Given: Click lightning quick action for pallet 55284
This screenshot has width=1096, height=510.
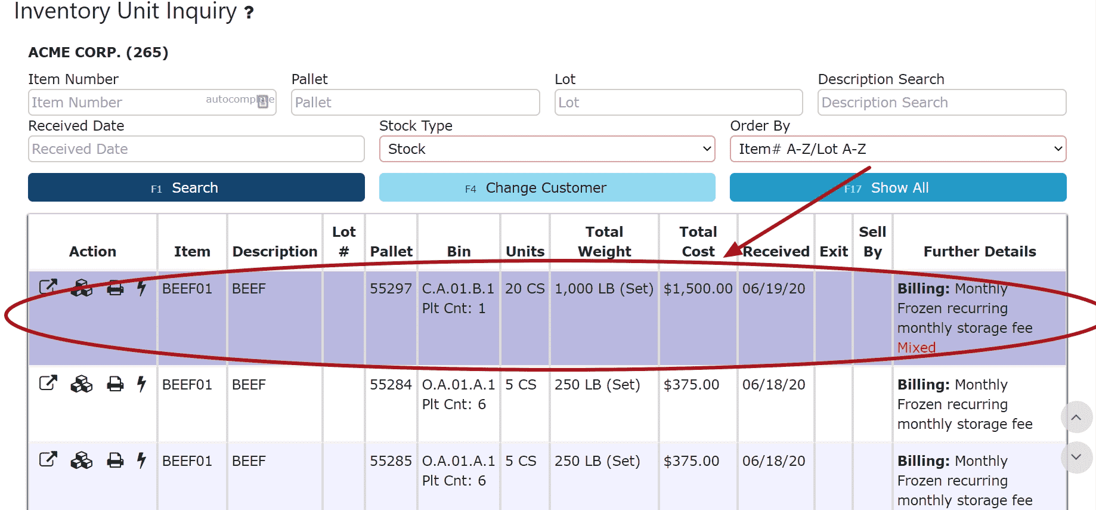Looking at the screenshot, I should (141, 384).
